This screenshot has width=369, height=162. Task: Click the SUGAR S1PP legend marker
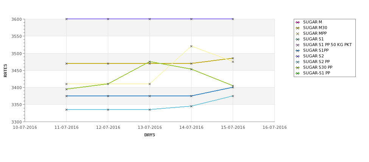pyautogui.click(x=298, y=51)
